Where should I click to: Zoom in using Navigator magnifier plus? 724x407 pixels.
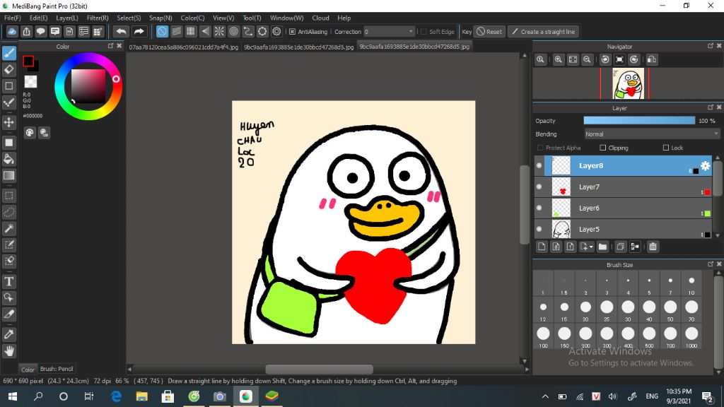(x=559, y=59)
